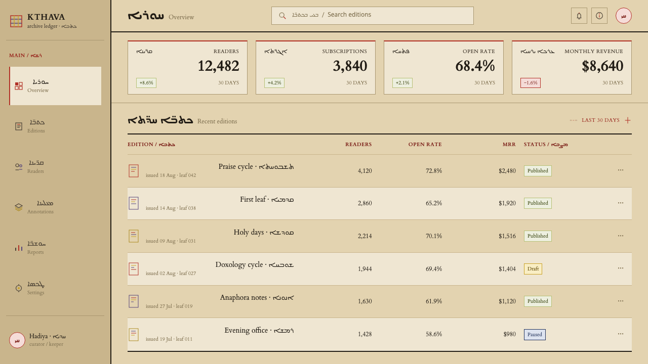648x364 pixels.
Task: Go to Overview in the sidebar
Action: (55, 86)
